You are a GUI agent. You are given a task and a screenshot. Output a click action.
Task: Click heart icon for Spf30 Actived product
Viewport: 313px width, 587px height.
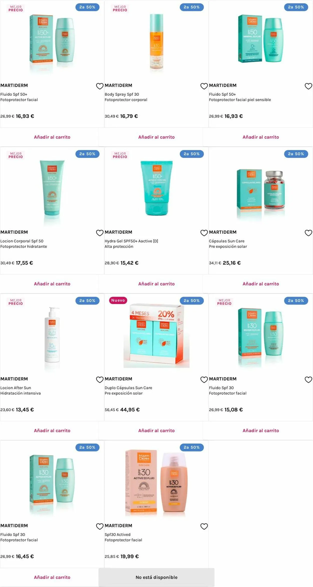coord(204,526)
